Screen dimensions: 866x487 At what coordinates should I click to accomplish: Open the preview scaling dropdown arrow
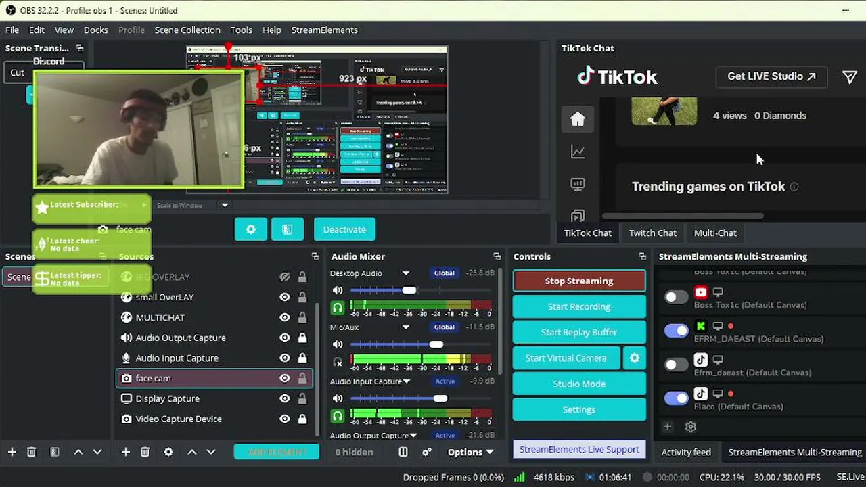(x=225, y=205)
